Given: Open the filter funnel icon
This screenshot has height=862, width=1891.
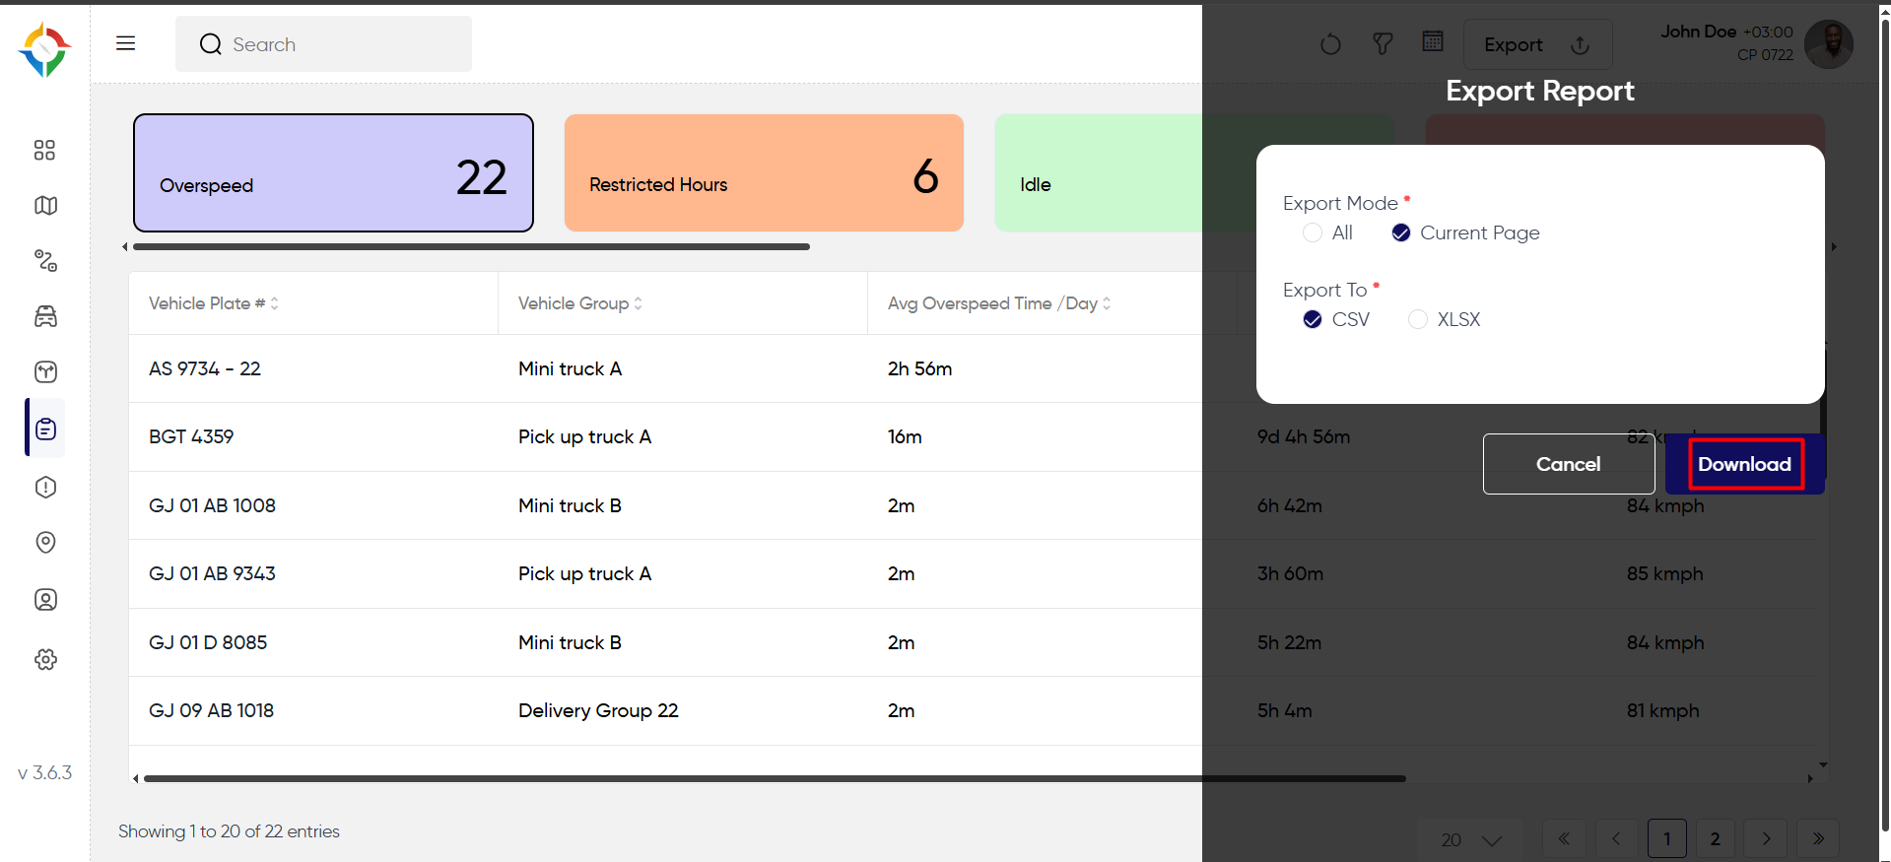Looking at the screenshot, I should (x=1383, y=44).
